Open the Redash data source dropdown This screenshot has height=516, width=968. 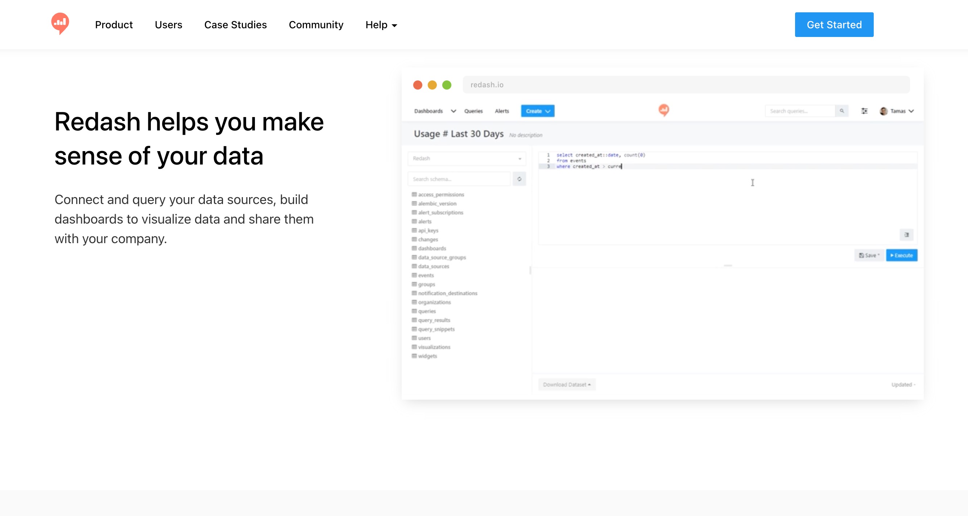coord(467,158)
